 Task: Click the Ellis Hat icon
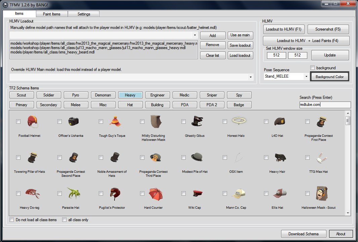click(x=280, y=193)
